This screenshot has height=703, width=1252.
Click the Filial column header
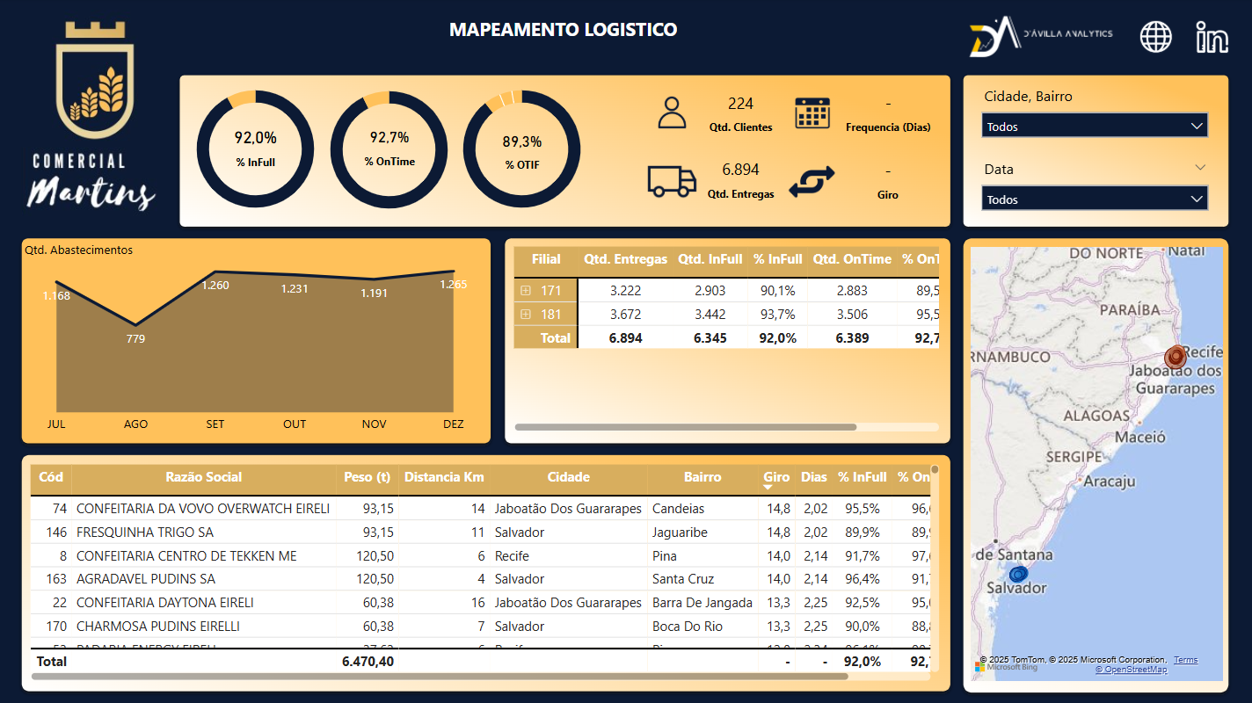point(546,259)
